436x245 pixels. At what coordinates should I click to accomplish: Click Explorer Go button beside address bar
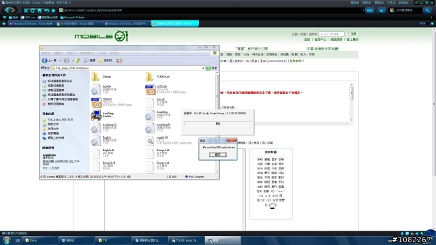212,68
